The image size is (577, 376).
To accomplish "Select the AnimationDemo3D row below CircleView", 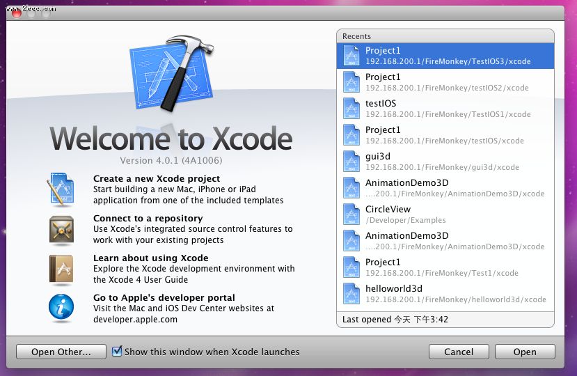I will tap(445, 241).
